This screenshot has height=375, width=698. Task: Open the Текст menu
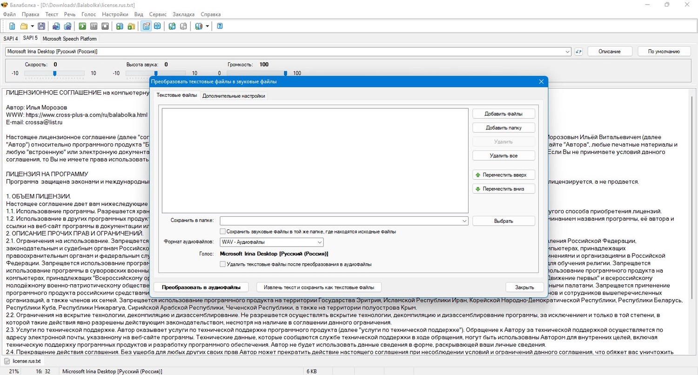(52, 14)
